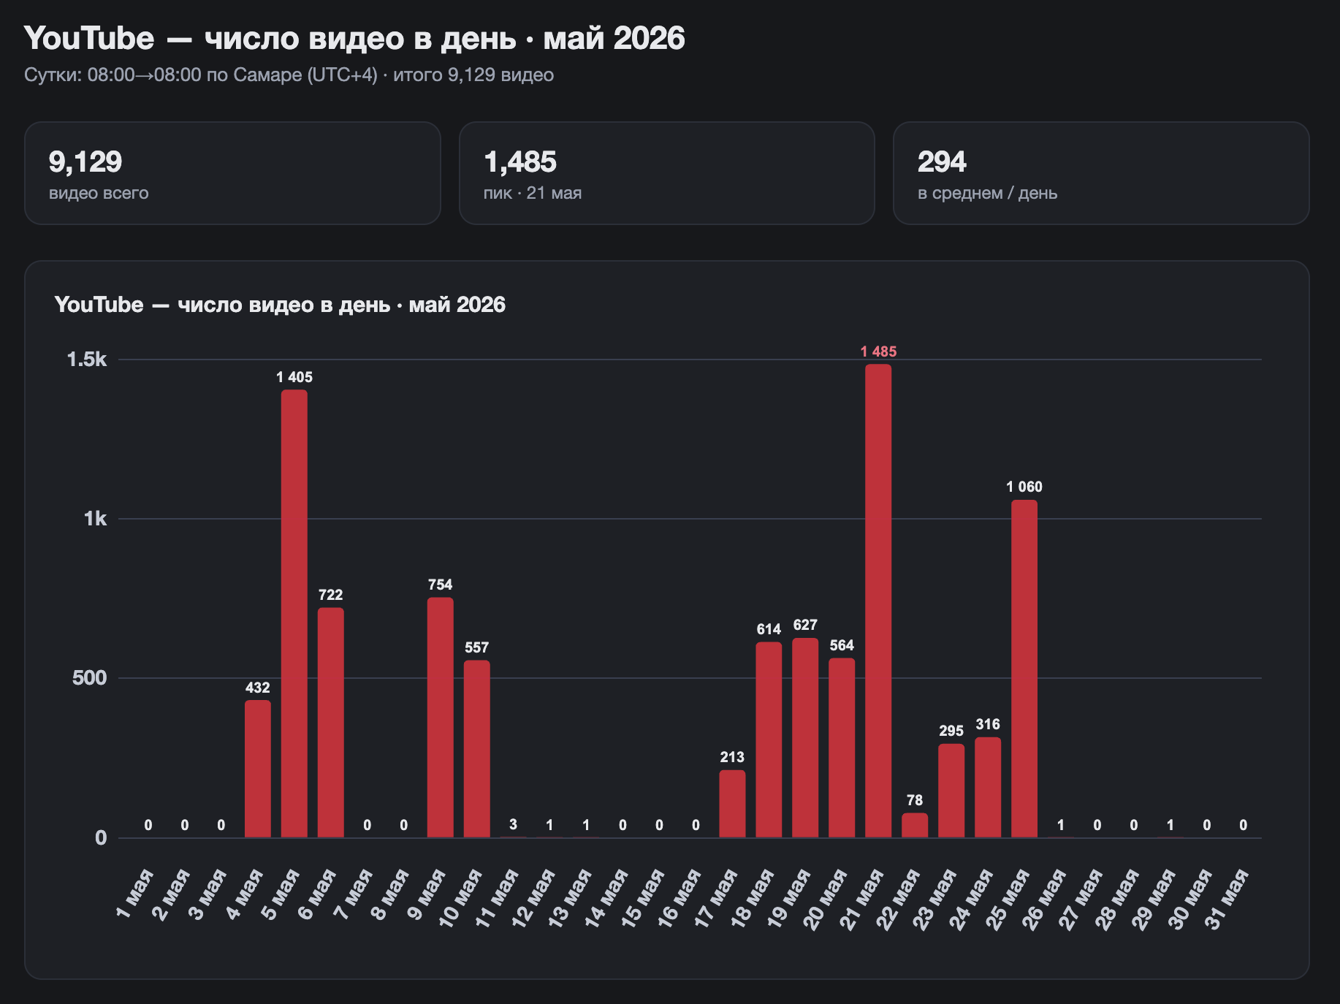1340x1004 pixels.
Task: Click the "21 мая" x-axis label under the chart
Action: (862, 897)
